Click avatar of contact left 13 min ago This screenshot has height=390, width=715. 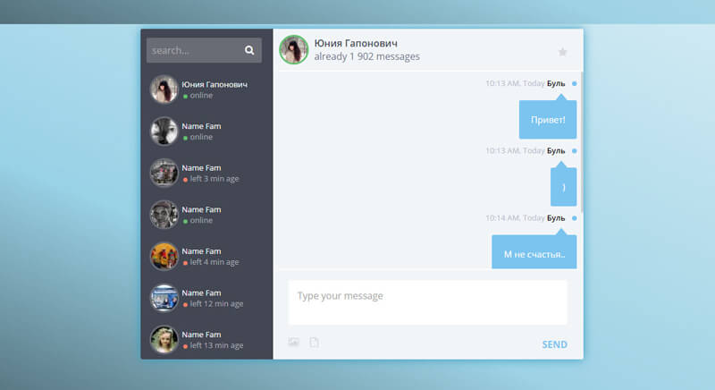coord(164,339)
